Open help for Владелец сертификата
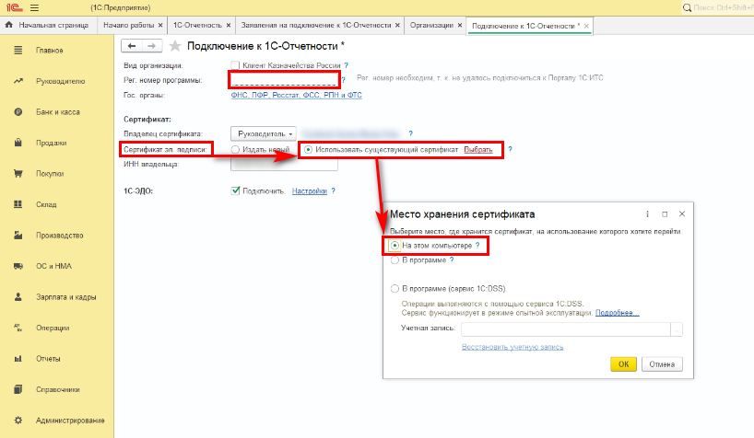The image size is (754, 438). pyautogui.click(x=410, y=133)
